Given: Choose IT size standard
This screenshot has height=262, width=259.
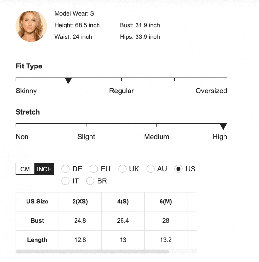Looking at the screenshot, I should [x=66, y=181].
